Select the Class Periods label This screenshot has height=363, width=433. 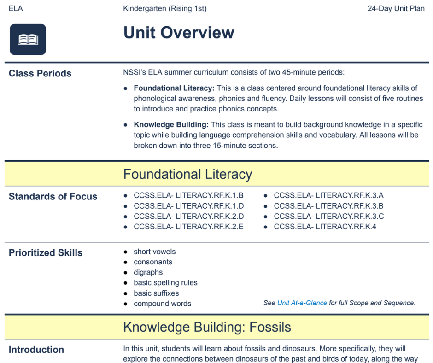pos(40,73)
